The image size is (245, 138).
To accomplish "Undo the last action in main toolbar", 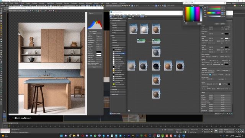I will click(2, 6).
